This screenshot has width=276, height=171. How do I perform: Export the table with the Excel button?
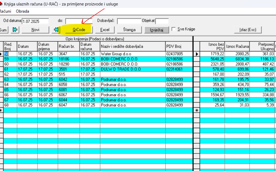click(x=105, y=29)
